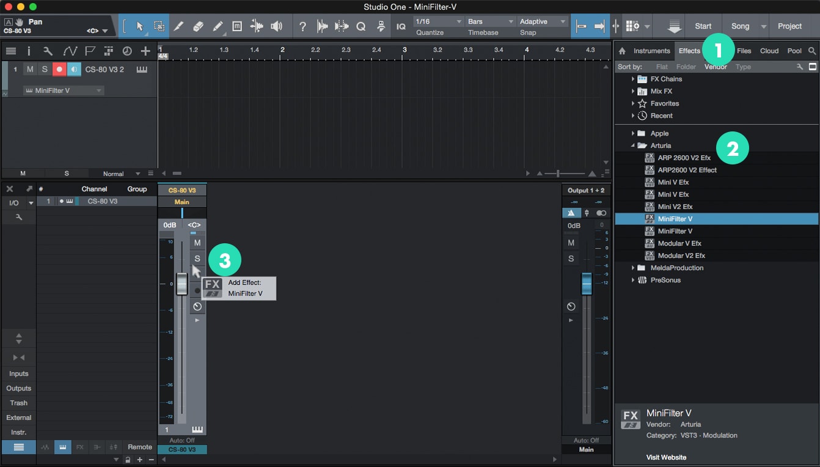The height and width of the screenshot is (467, 820).
Task: Open the marker track flag icon
Action: 90,51
